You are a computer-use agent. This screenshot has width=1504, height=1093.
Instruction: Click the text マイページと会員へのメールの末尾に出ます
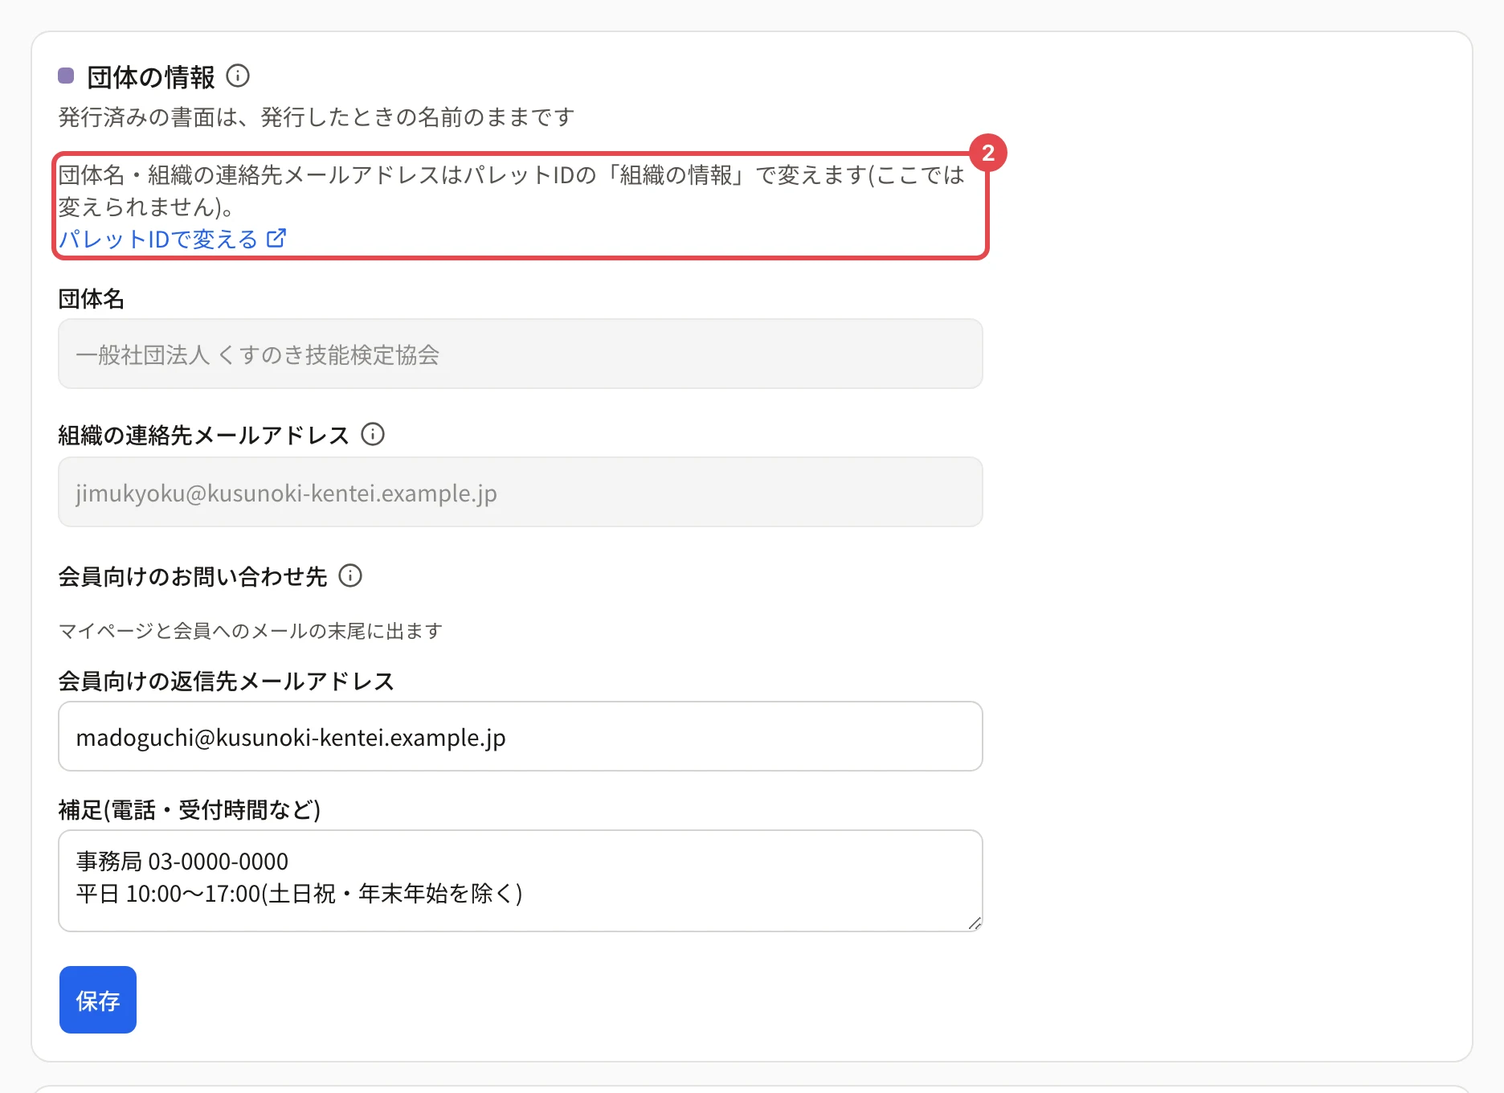(x=251, y=631)
